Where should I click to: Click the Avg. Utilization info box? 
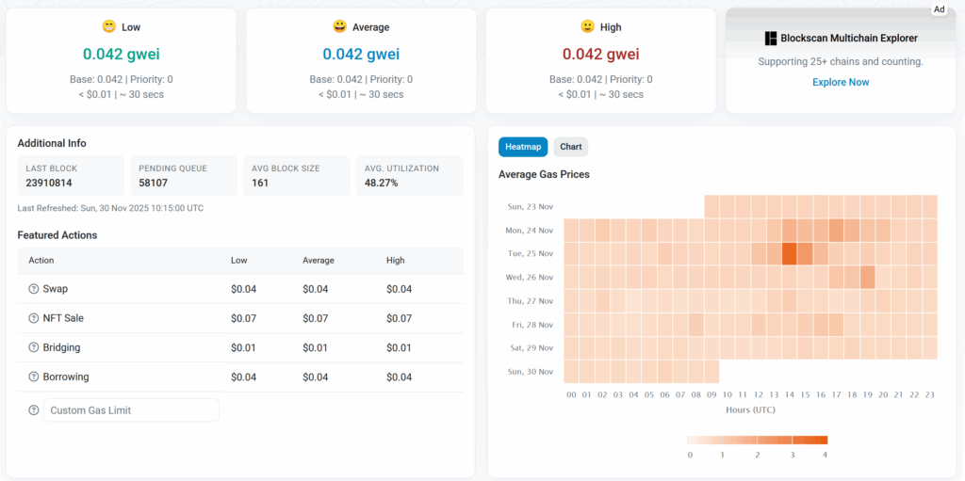coord(409,176)
